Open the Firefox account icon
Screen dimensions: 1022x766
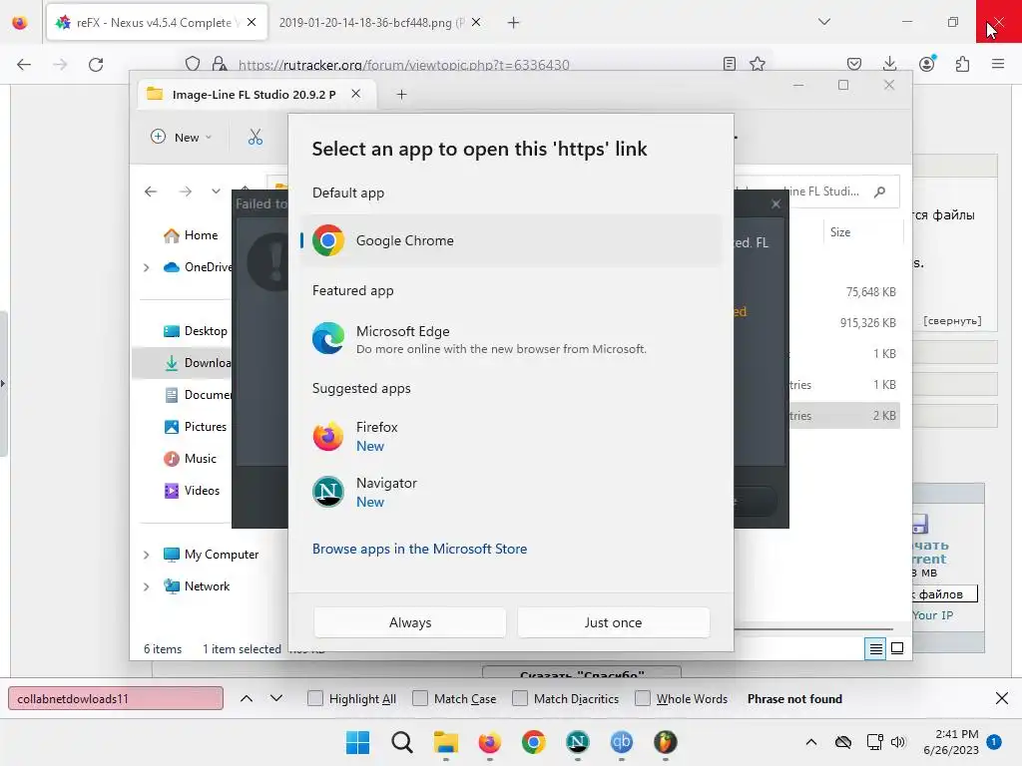pos(926,64)
